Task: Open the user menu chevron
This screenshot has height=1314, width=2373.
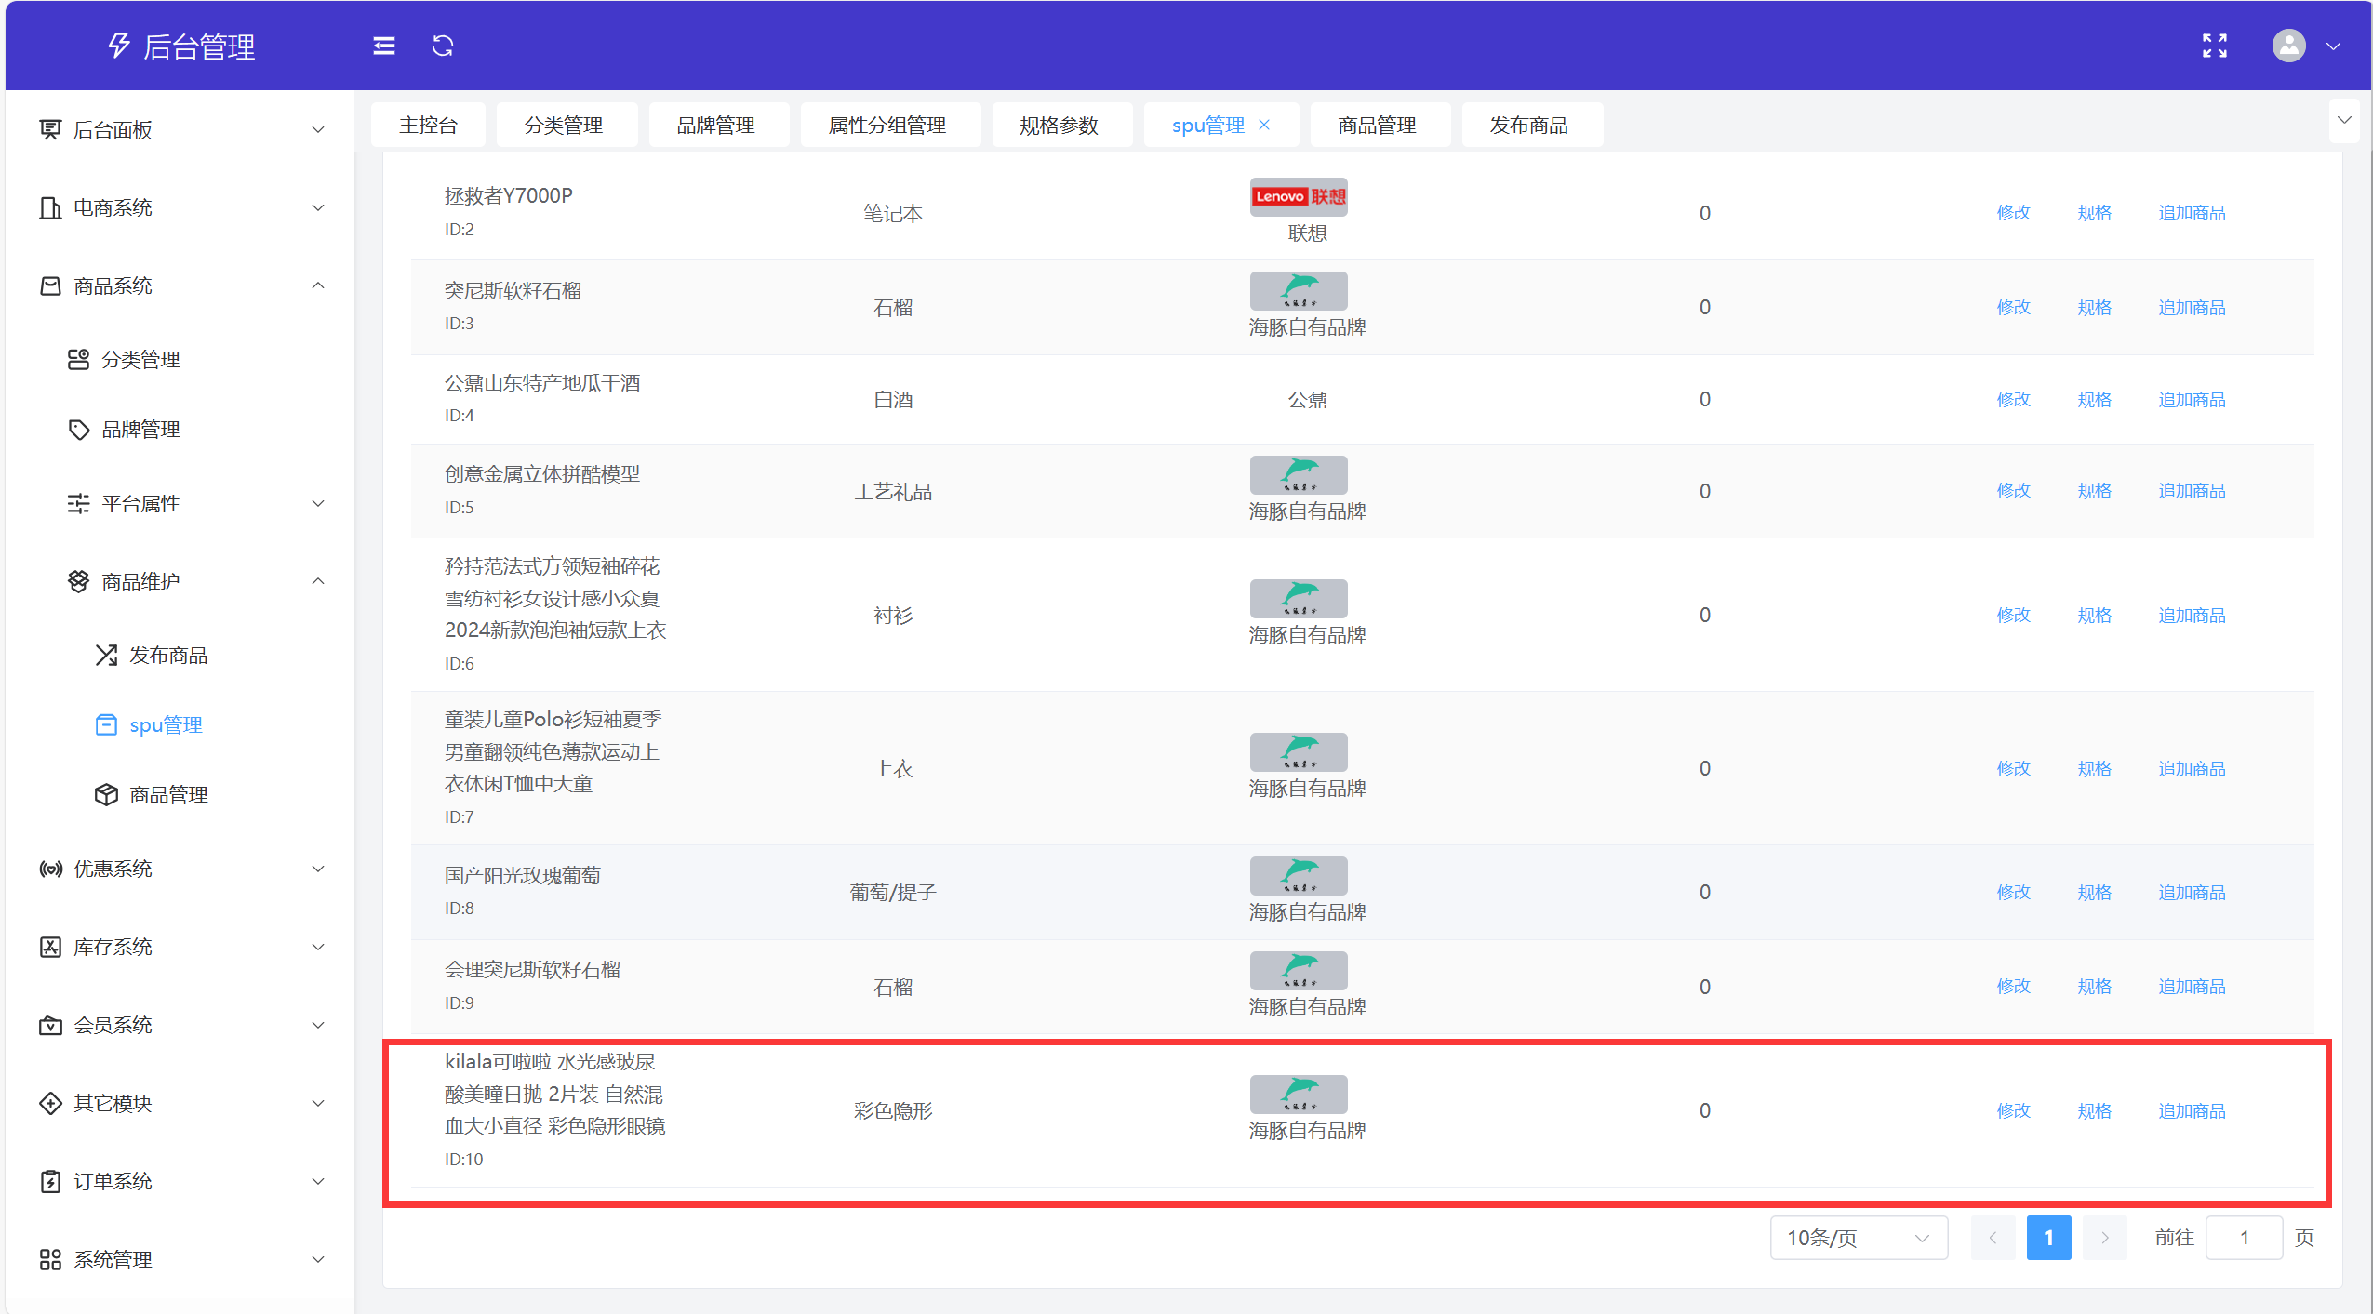Action: (2333, 46)
